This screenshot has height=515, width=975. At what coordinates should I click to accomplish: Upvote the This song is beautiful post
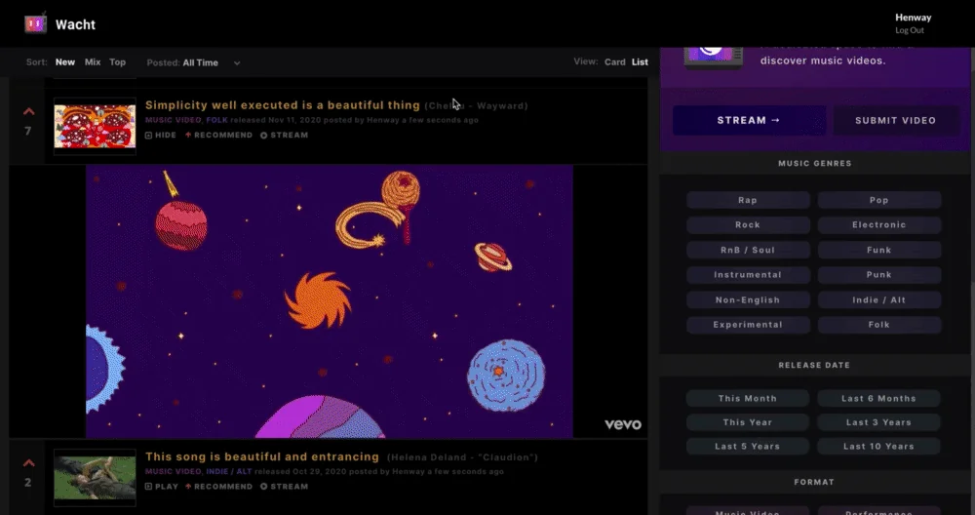click(x=28, y=463)
